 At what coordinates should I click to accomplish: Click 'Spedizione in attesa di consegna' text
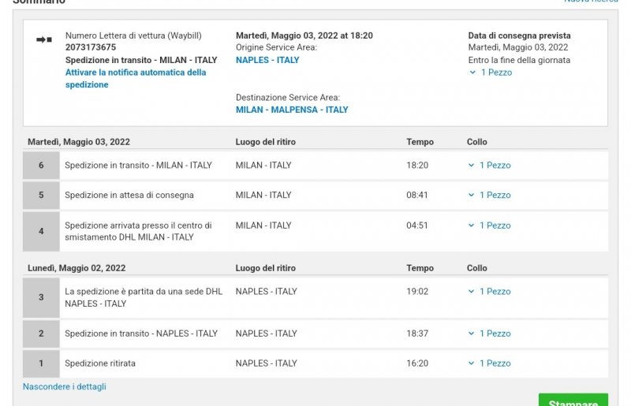(129, 195)
